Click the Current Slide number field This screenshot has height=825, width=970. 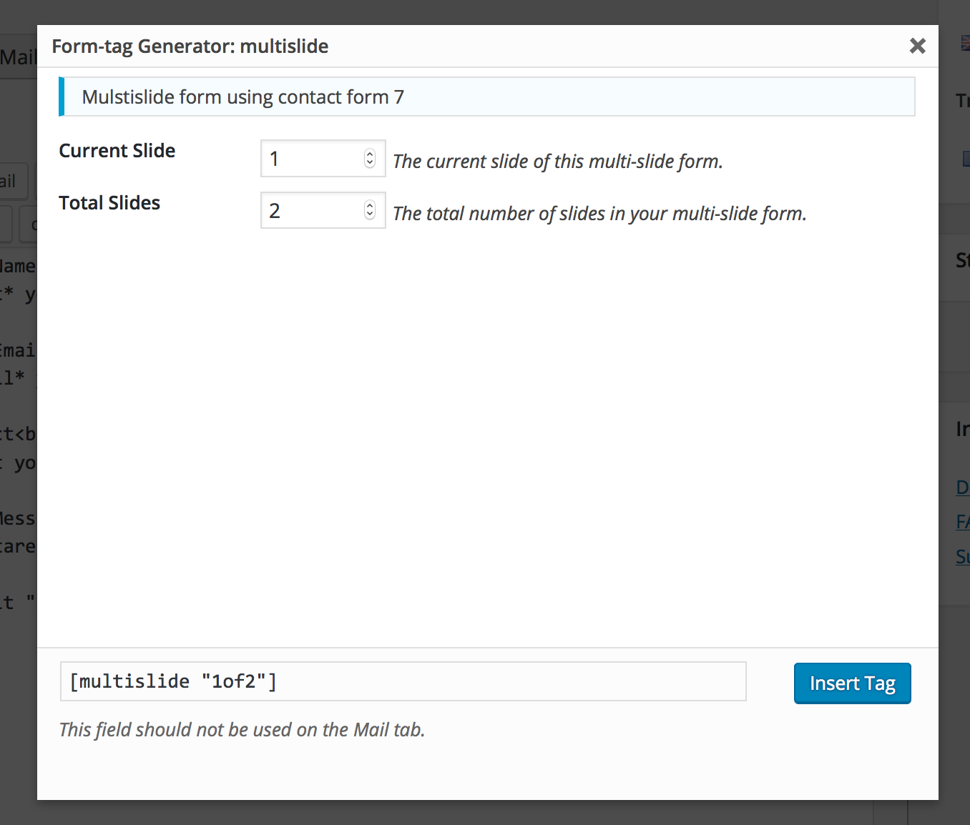(323, 159)
